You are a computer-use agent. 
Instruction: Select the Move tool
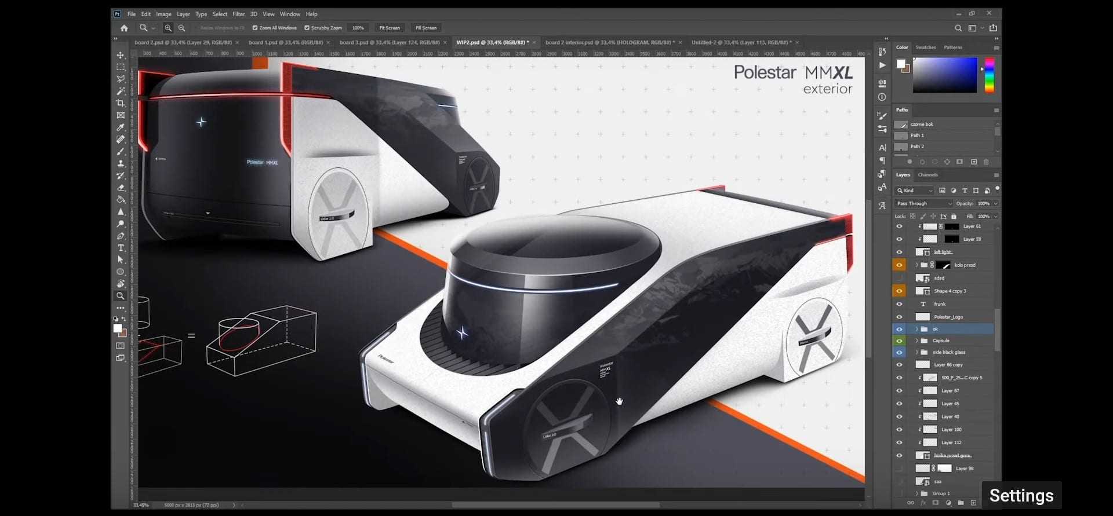pyautogui.click(x=121, y=56)
